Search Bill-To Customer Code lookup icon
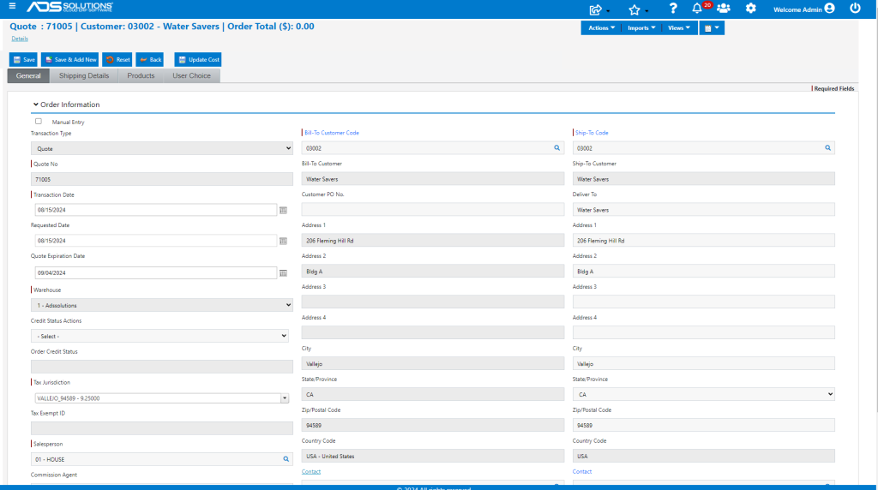The height and width of the screenshot is (490, 878). [556, 147]
